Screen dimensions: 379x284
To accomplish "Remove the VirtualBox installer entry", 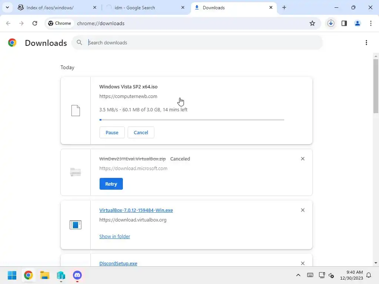I will pyautogui.click(x=303, y=210).
